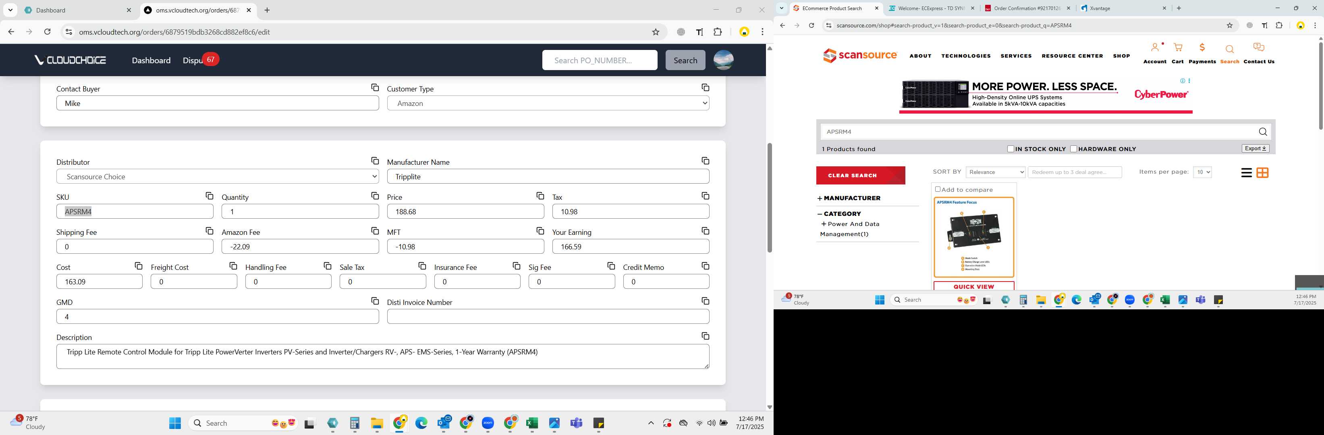Click QUICK VIEW for APSRM4
Screen dimensions: 1324x435
(x=973, y=286)
